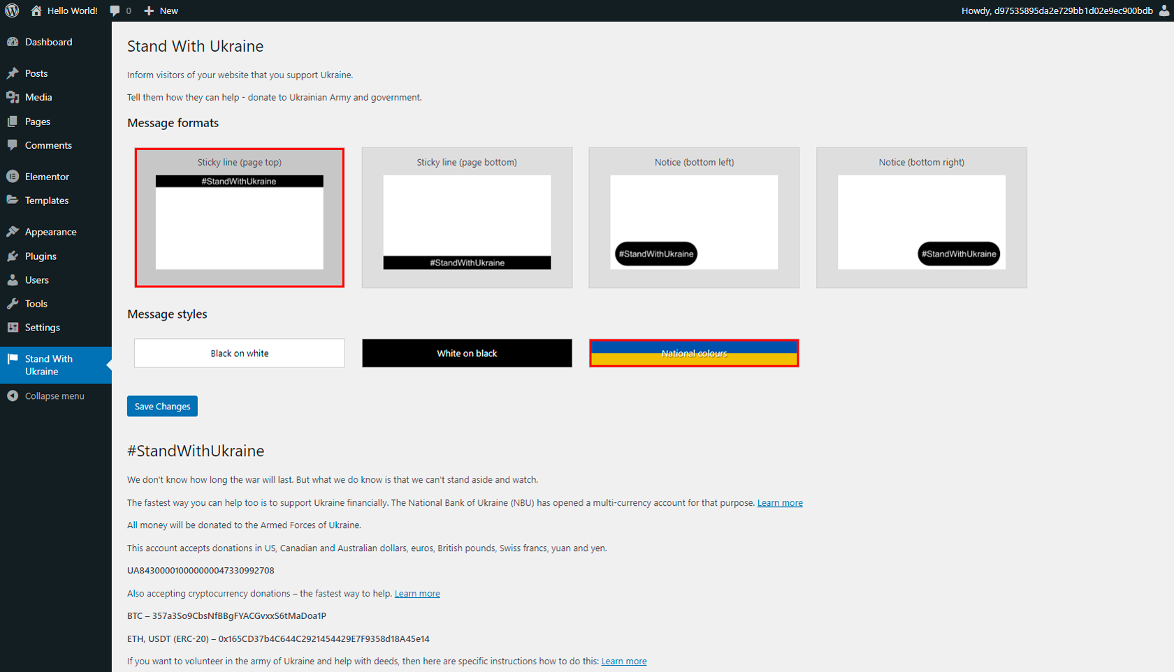
Task: Select Sticky line (page top) format
Action: coord(240,217)
